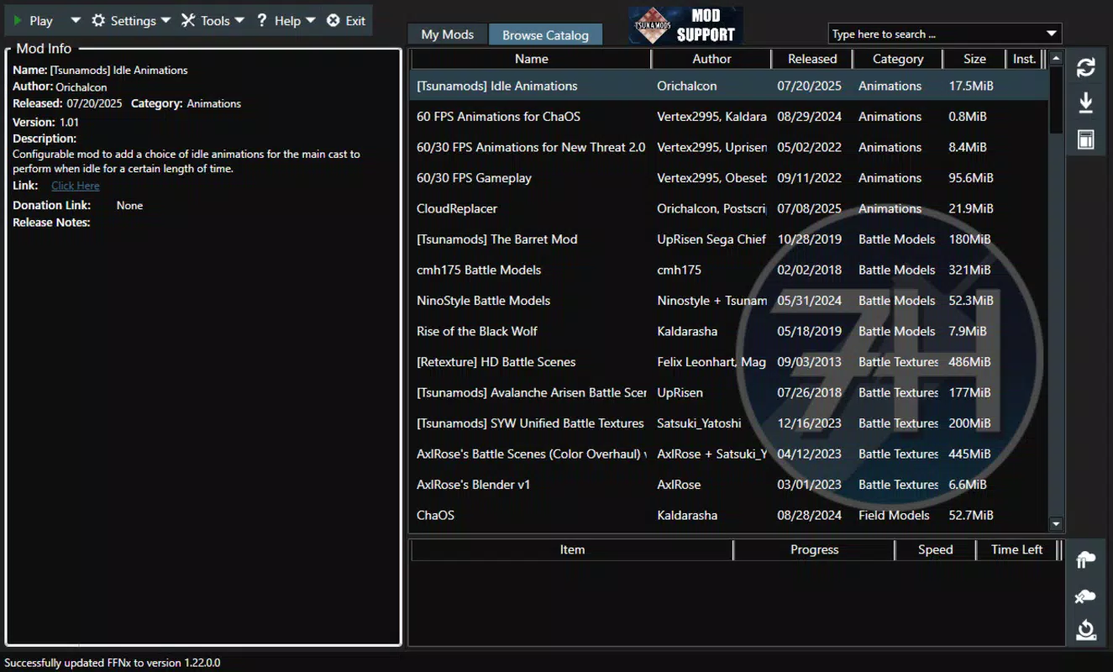This screenshot has height=672, width=1113.
Task: Sort catalog by the Released column header
Action: click(x=812, y=59)
